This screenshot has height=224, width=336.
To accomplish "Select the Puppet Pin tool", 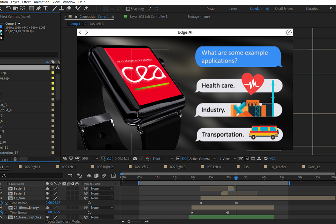I will pos(86,8).
